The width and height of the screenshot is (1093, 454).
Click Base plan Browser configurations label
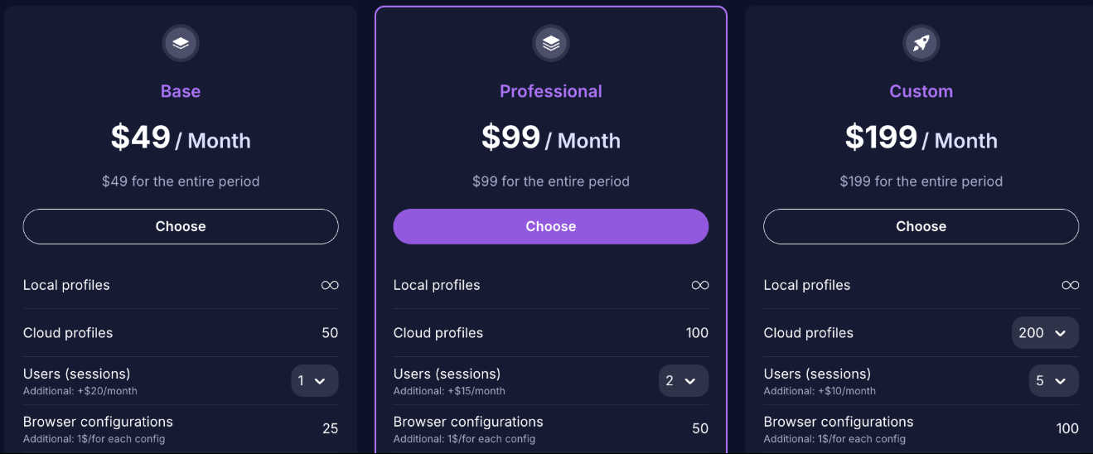pyautogui.click(x=98, y=422)
